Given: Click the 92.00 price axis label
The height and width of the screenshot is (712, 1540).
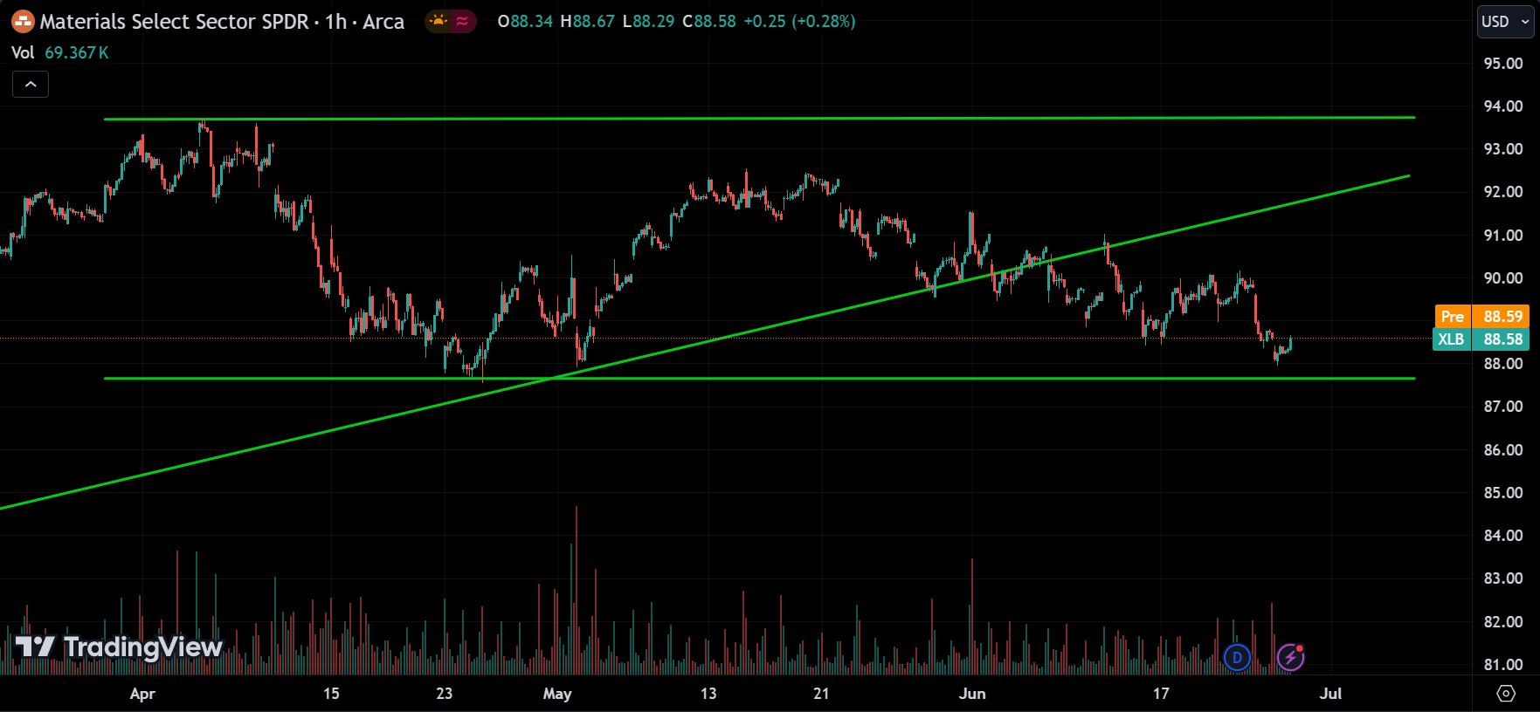Looking at the screenshot, I should [1503, 191].
